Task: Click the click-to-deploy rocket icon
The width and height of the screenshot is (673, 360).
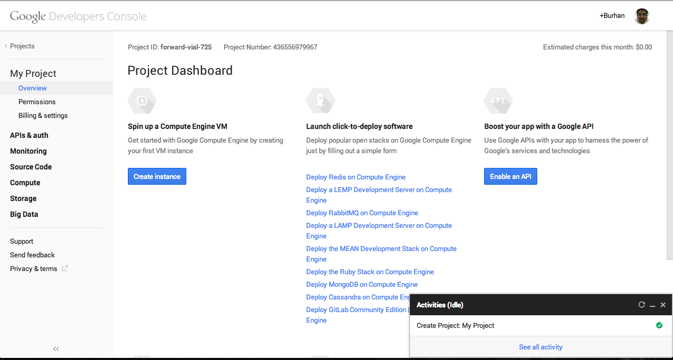Action: (320, 101)
